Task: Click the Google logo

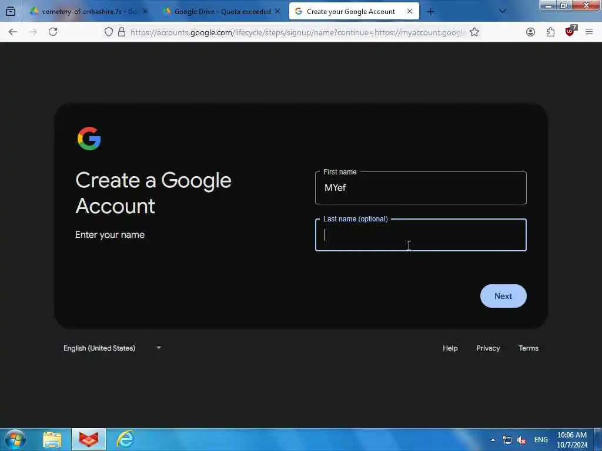Action: coord(89,139)
